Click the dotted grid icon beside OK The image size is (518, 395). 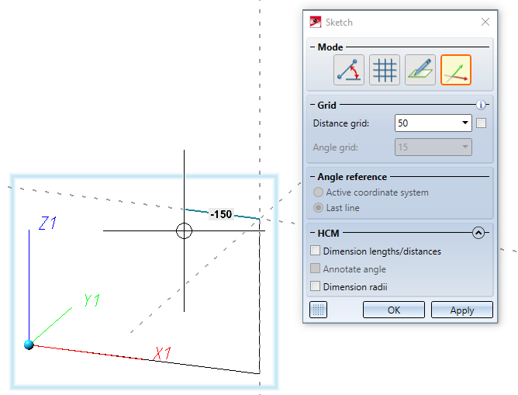(318, 310)
